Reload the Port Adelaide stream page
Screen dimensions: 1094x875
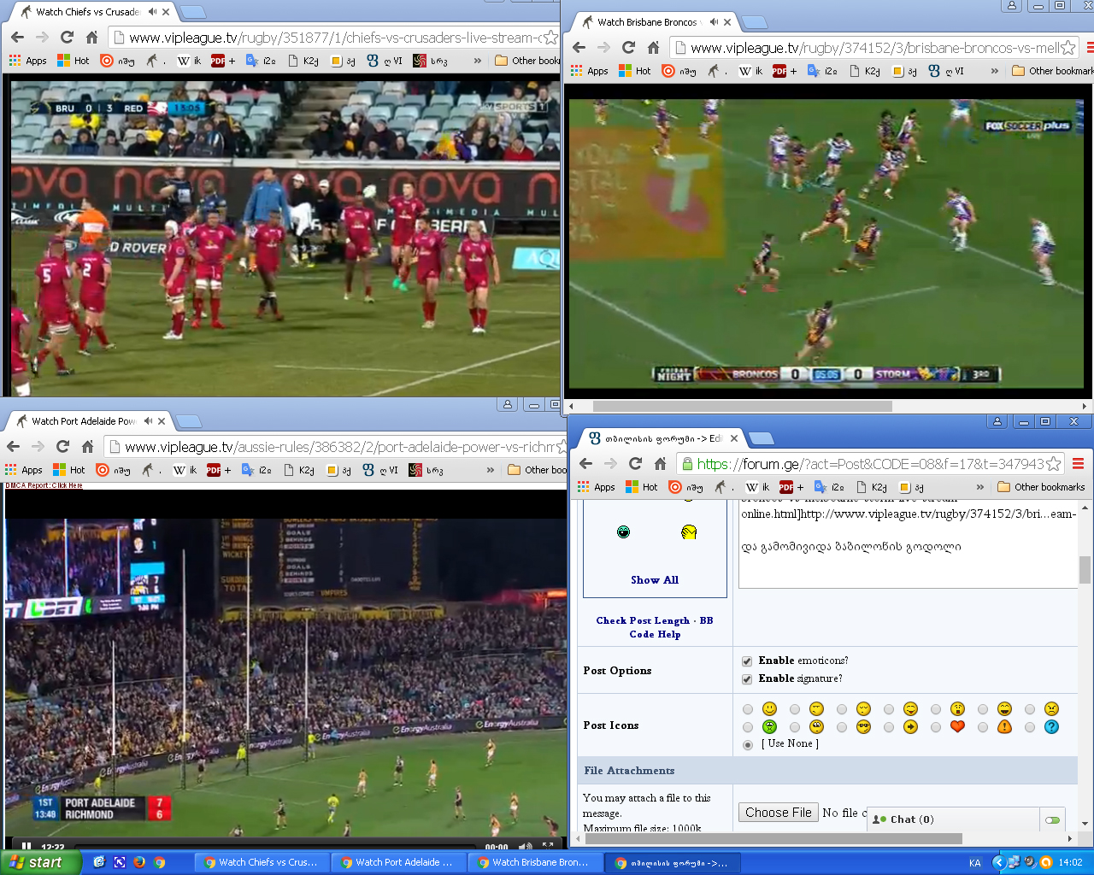pyautogui.click(x=62, y=447)
